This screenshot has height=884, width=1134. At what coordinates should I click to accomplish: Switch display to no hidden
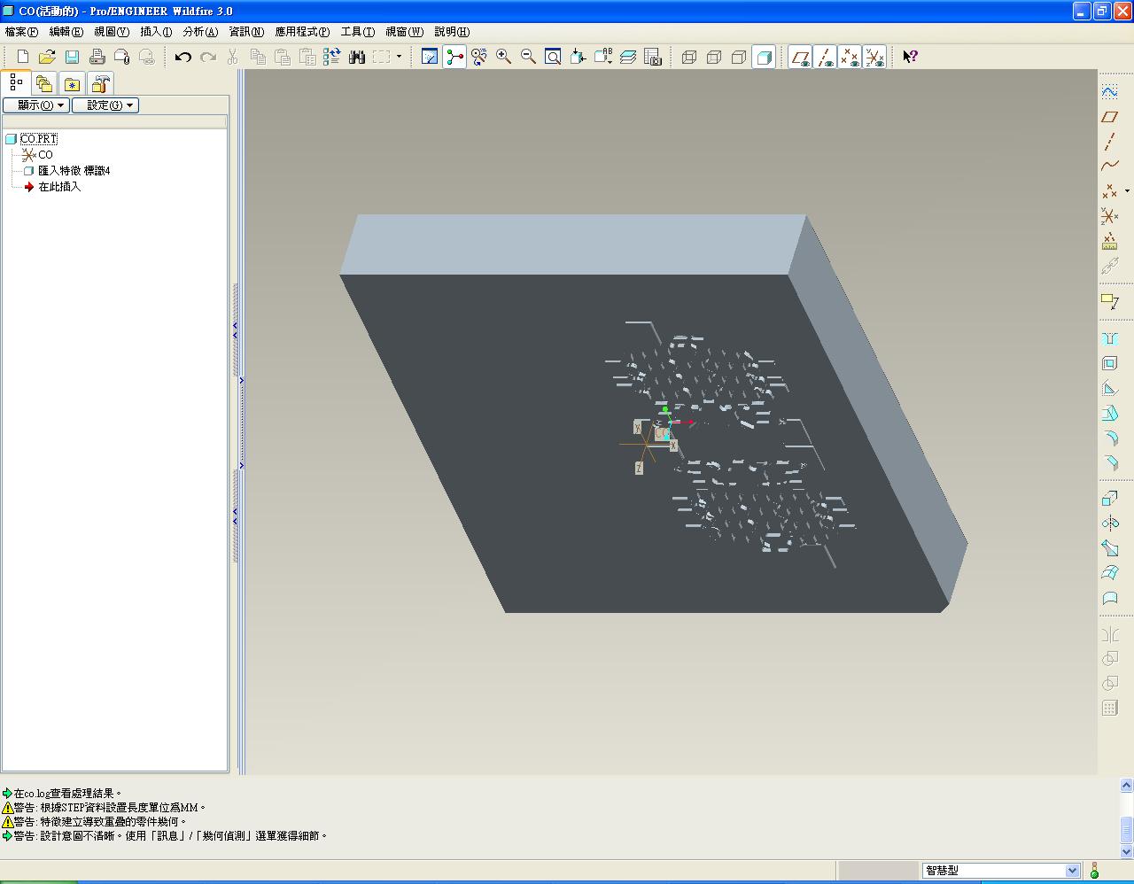tap(739, 57)
